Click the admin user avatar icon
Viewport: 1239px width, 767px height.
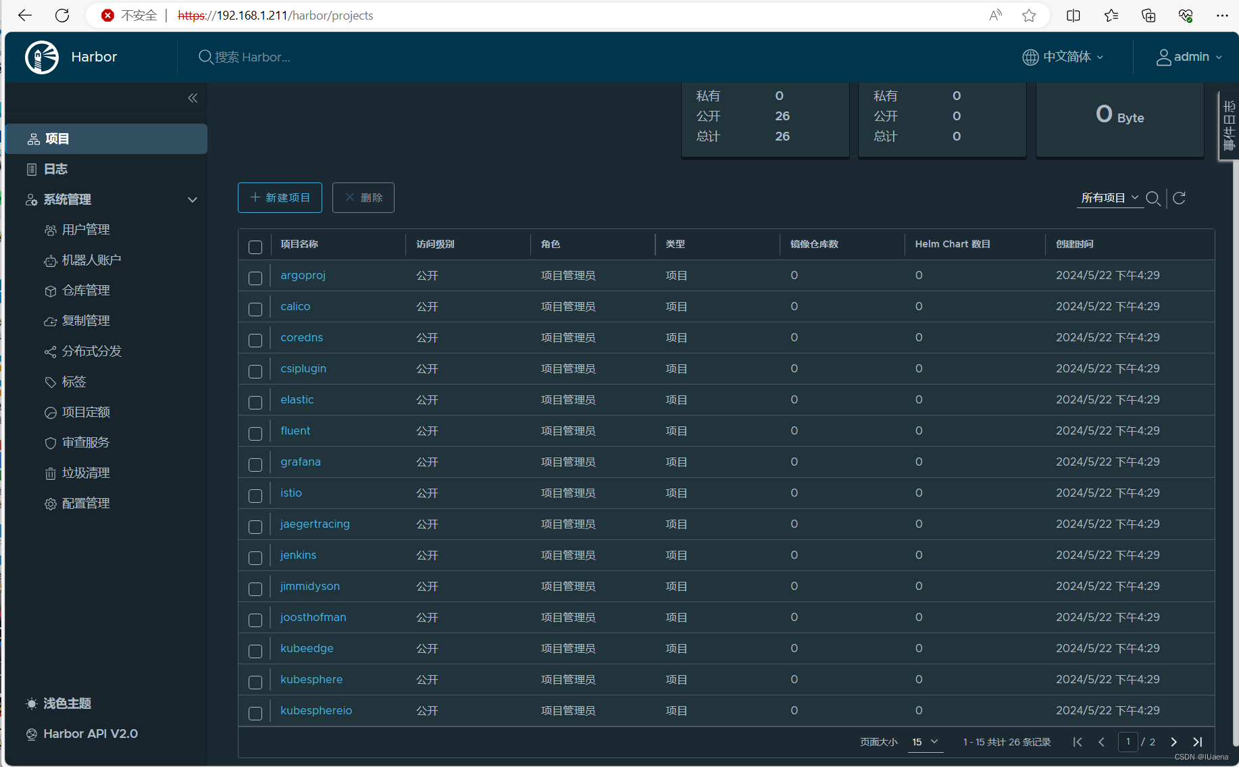[x=1163, y=57]
